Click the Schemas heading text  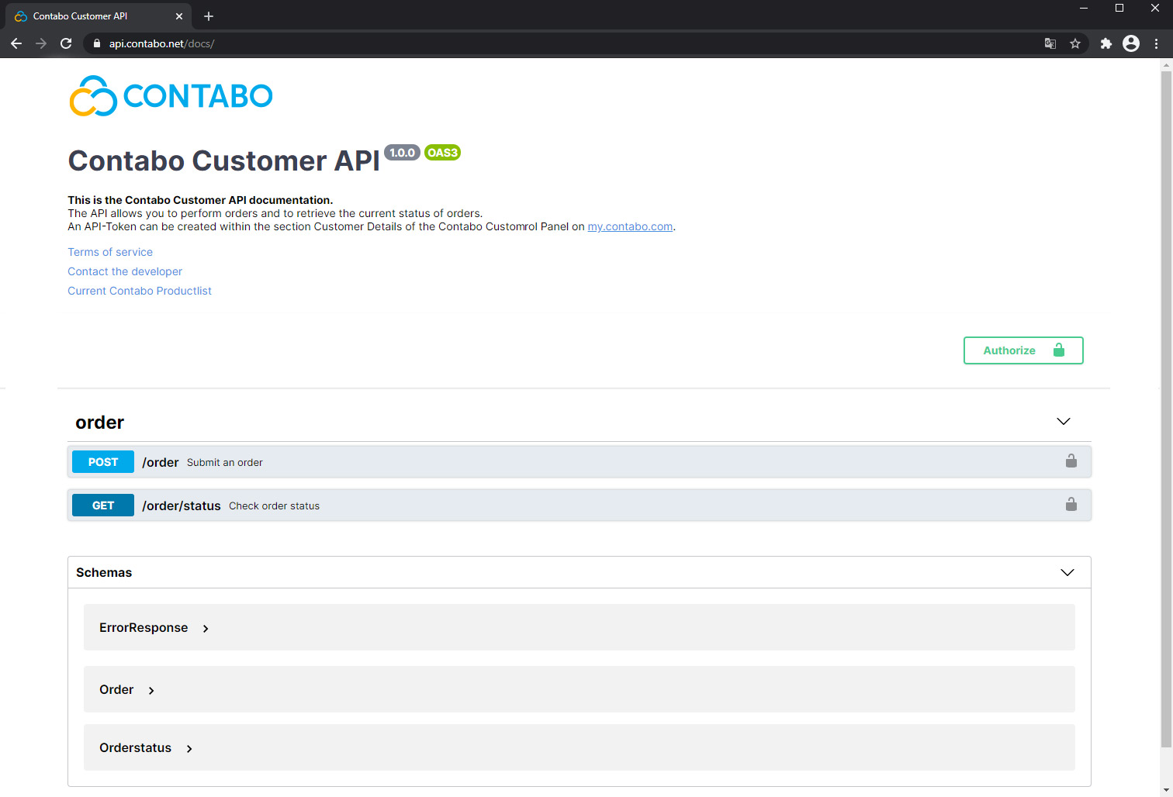click(x=104, y=572)
